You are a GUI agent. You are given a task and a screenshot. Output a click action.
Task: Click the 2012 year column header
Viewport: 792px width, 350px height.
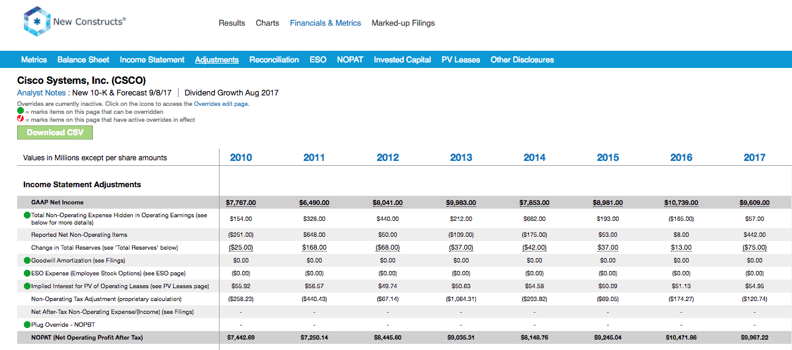point(388,158)
